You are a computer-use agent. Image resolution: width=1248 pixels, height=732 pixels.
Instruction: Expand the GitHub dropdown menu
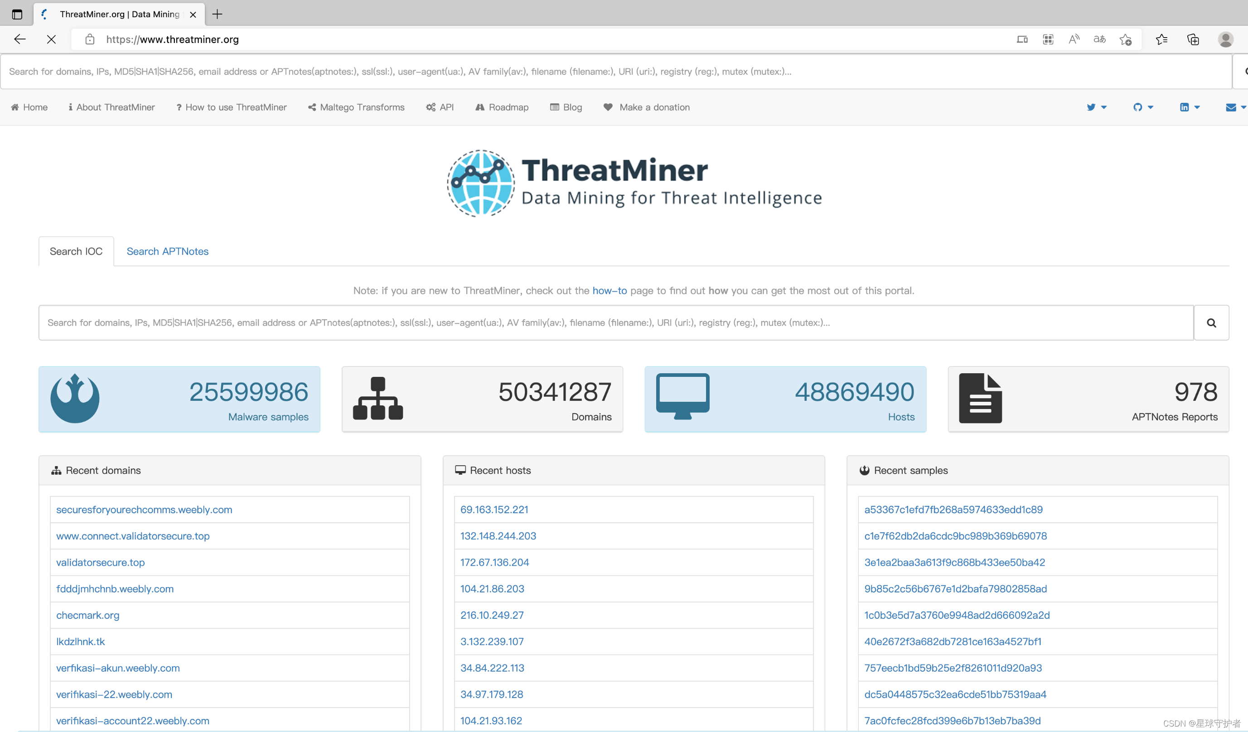click(1142, 107)
